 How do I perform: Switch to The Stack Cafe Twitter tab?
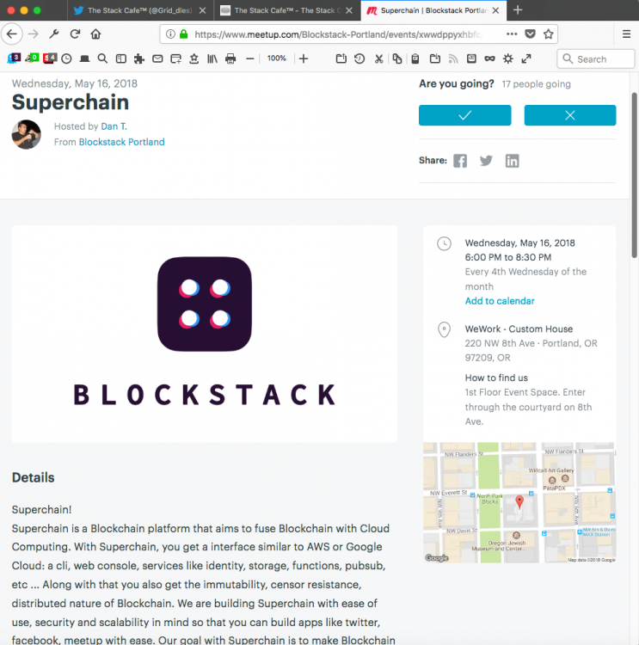140,10
